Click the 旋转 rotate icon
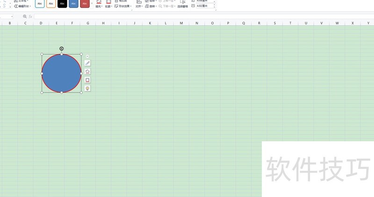The height and width of the screenshot is (197, 374). click(x=147, y=6)
